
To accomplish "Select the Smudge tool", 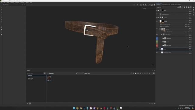I will [1, 17].
